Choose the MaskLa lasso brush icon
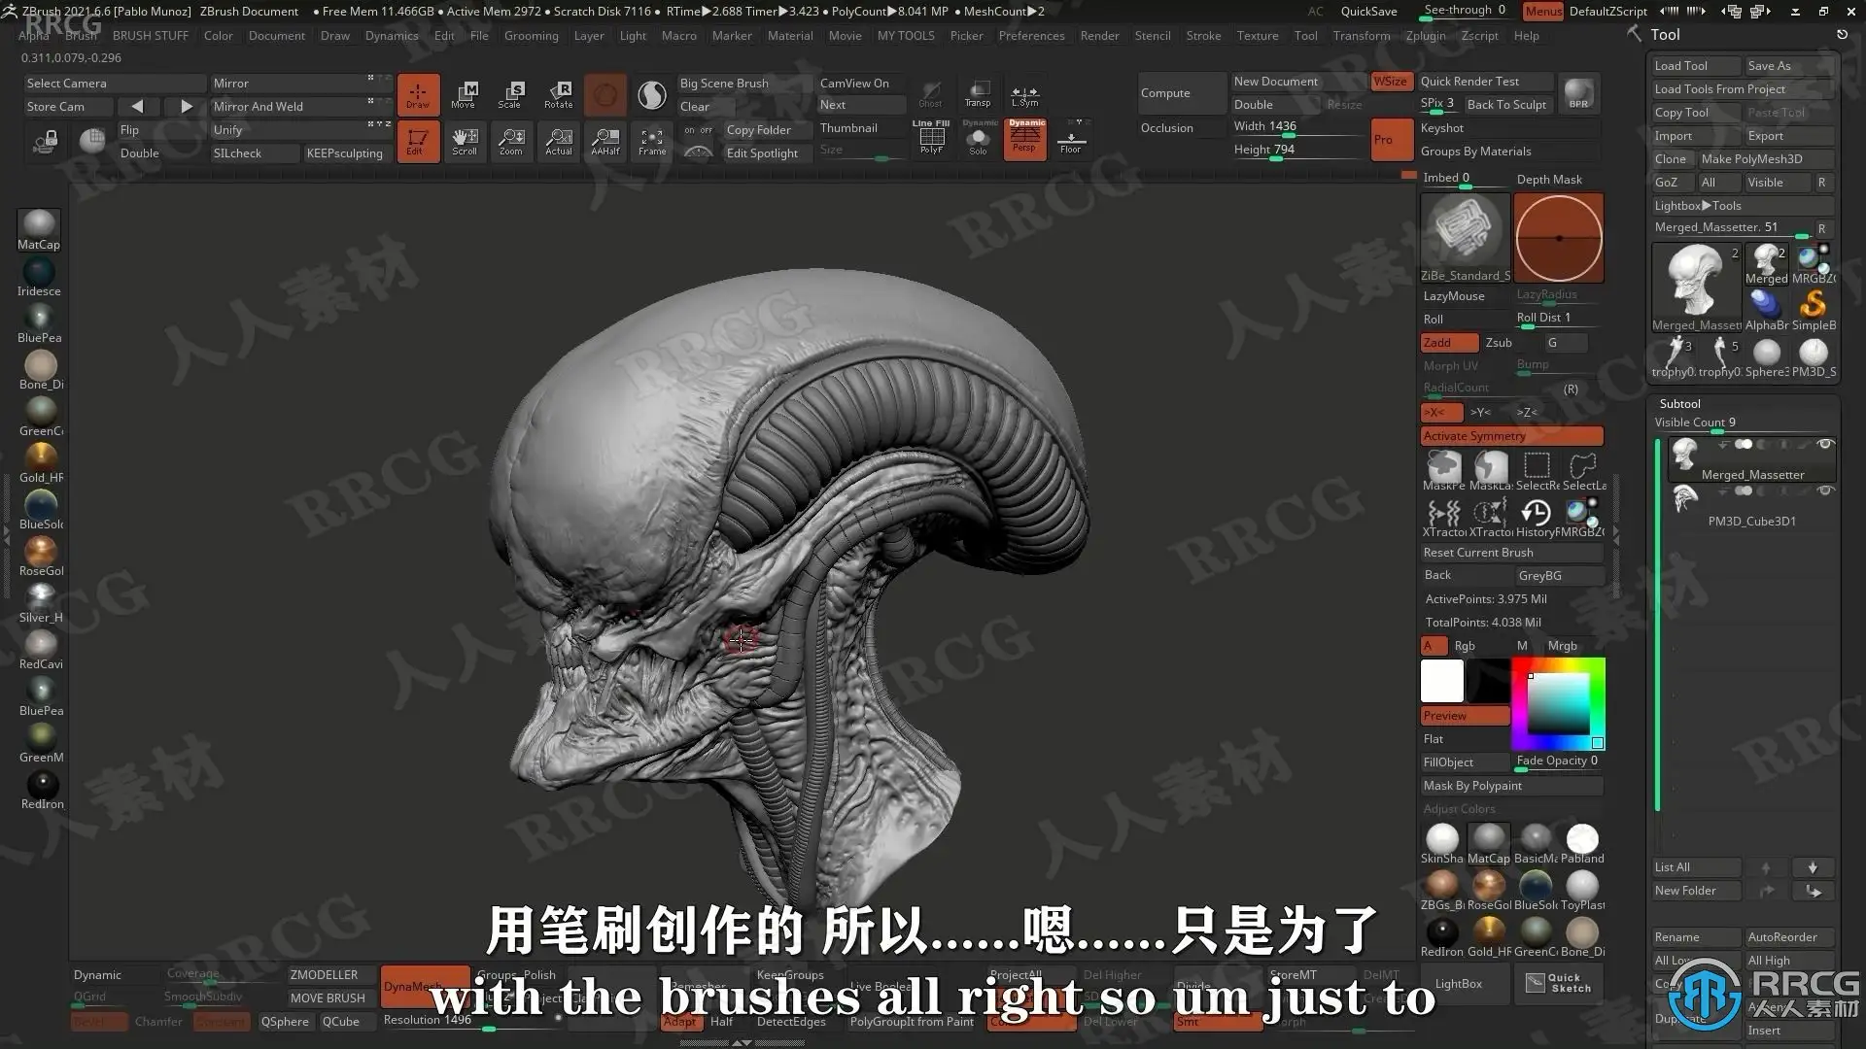Image resolution: width=1866 pixels, height=1049 pixels. coord(1490,470)
